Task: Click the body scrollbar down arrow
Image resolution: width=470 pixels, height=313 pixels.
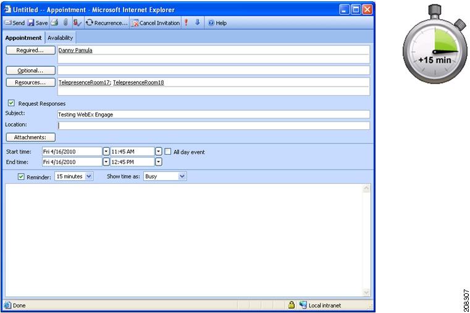Action: (x=366, y=293)
